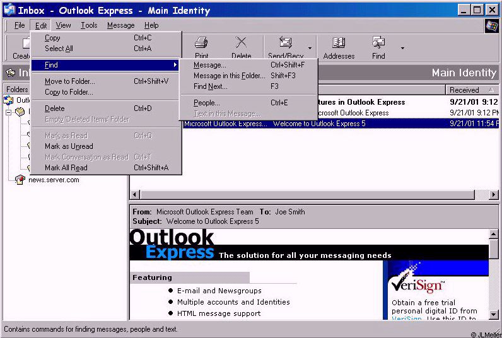Select Find > Message... submenu item
Screen dimensions: 502x338
coord(249,65)
